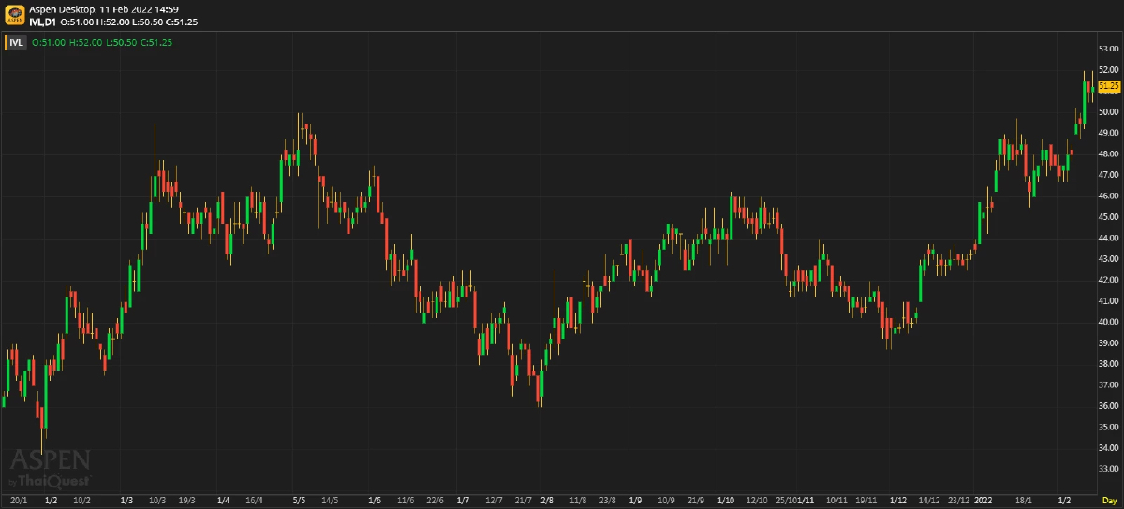
Task: Click the 'Aspen Desktop, 11 Feb 2022 14:59' text
Action: pyautogui.click(x=104, y=8)
